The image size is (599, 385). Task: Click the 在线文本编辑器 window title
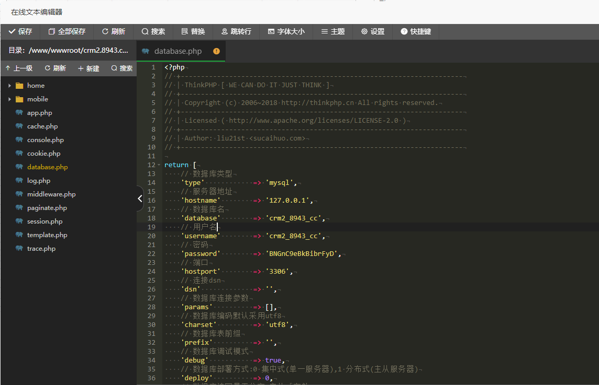click(37, 12)
